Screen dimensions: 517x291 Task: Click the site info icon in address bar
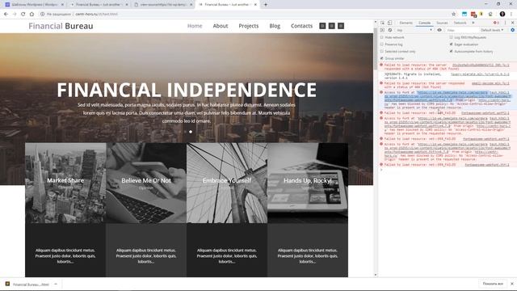[42, 15]
